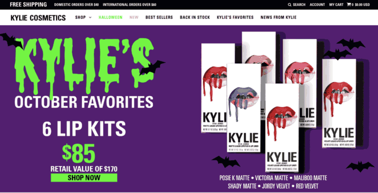Click the October Favorites headline

coord(84,102)
